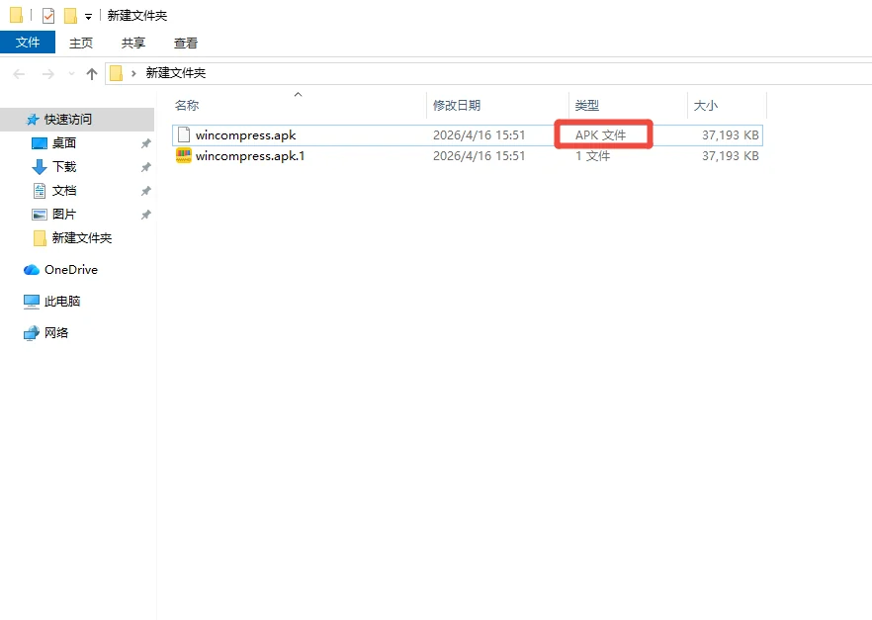Select 网络 in the navigation pane
Screen dimensions: 872x620
coord(56,333)
